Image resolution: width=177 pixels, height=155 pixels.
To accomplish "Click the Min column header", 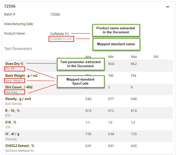I will (x=111, y=57).
